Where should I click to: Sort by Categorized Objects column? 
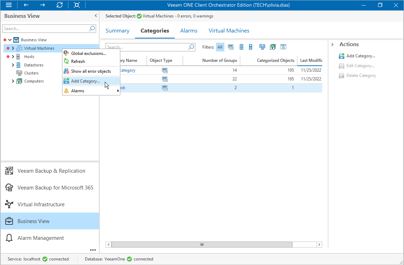269,60
